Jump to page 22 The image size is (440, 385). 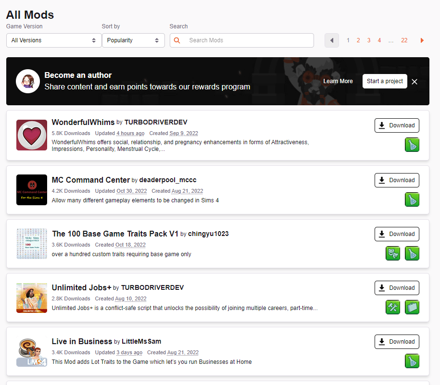click(x=404, y=40)
